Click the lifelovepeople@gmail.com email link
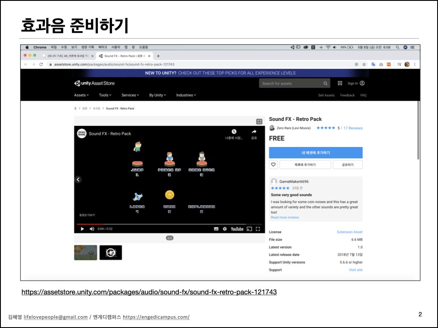The width and height of the screenshot is (438, 328). [56, 317]
